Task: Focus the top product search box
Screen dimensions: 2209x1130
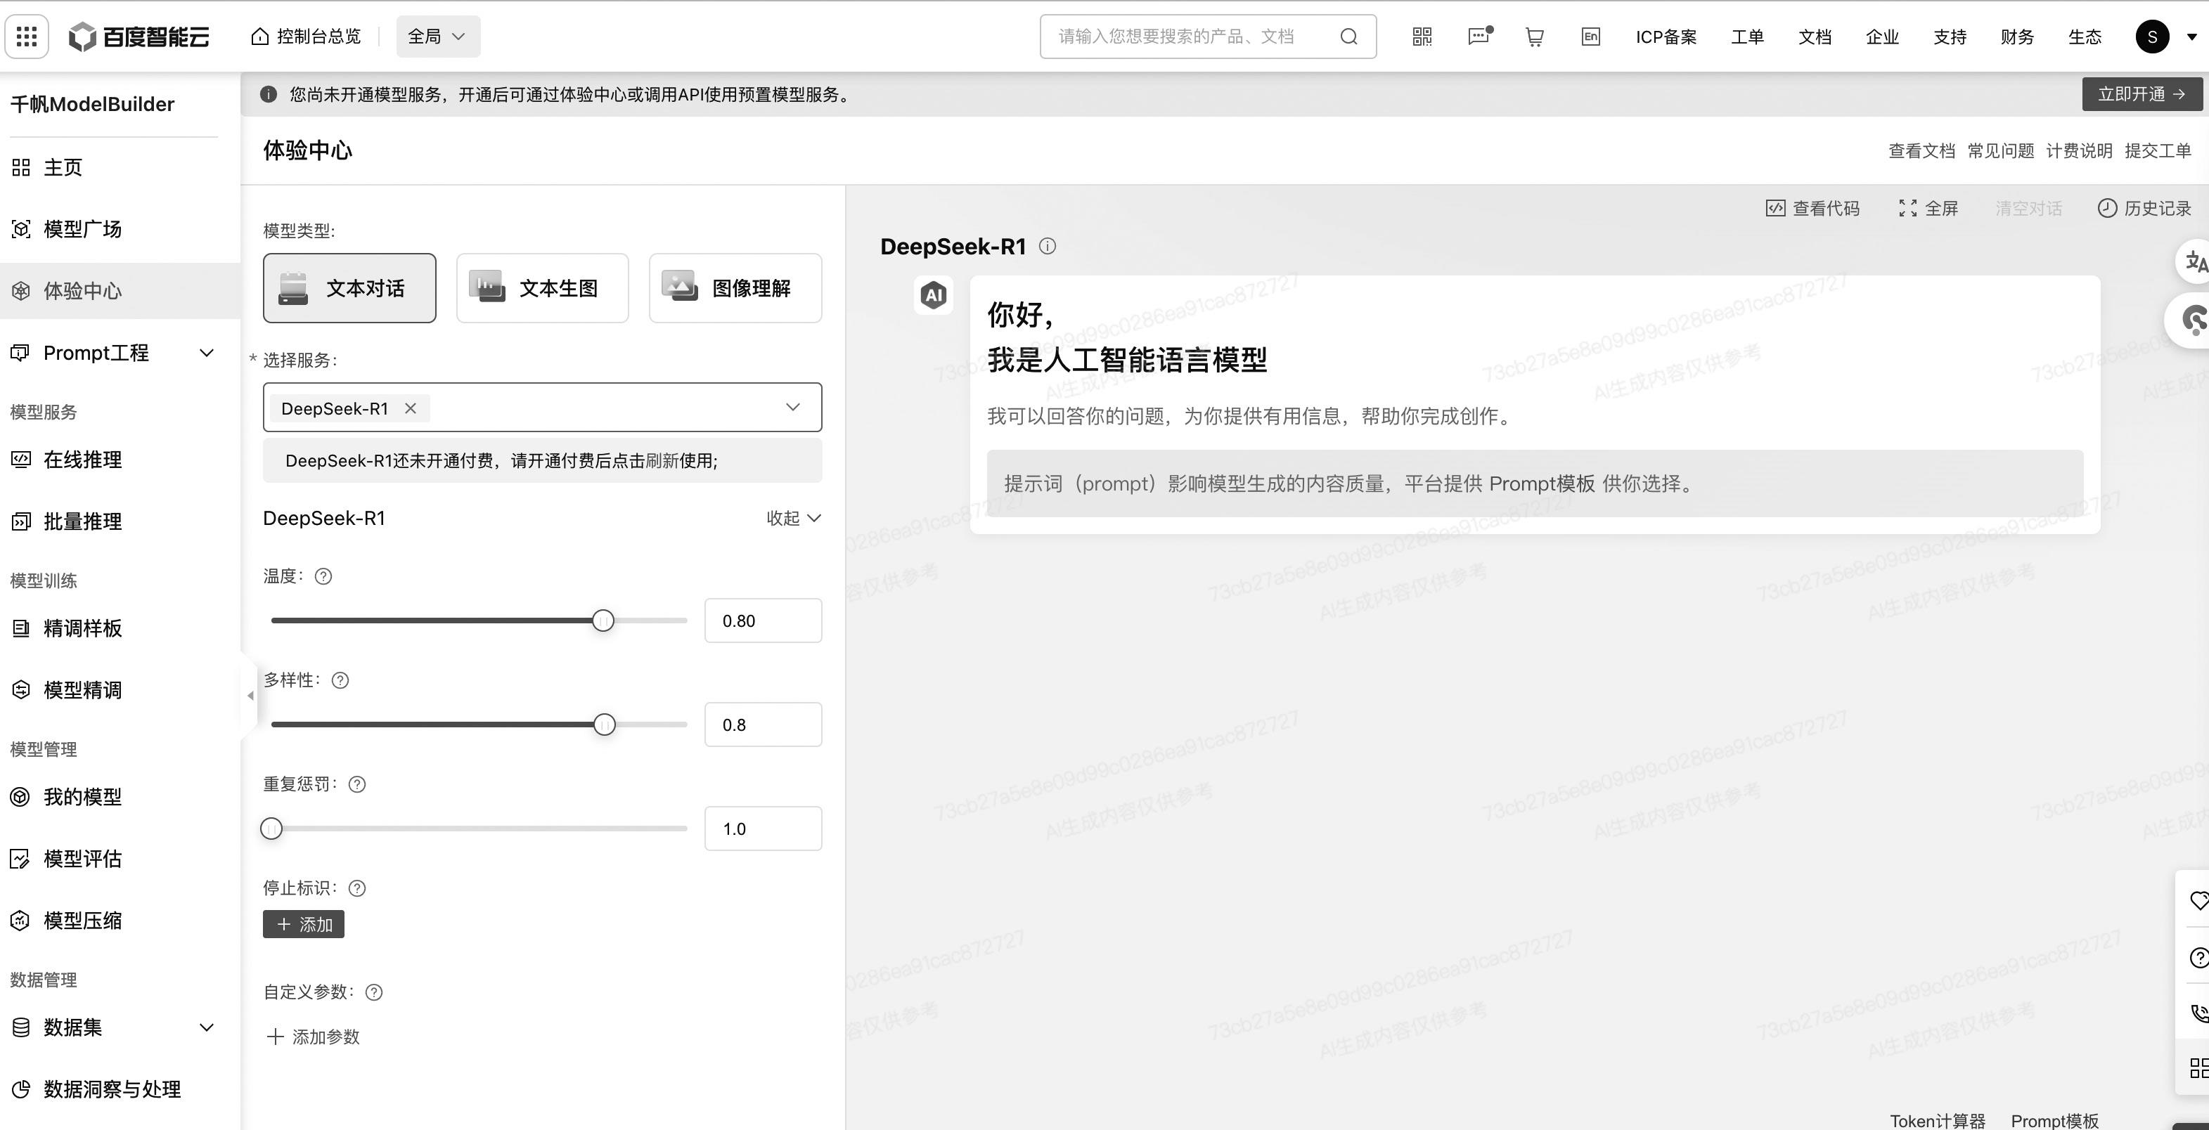Action: 1207,36
